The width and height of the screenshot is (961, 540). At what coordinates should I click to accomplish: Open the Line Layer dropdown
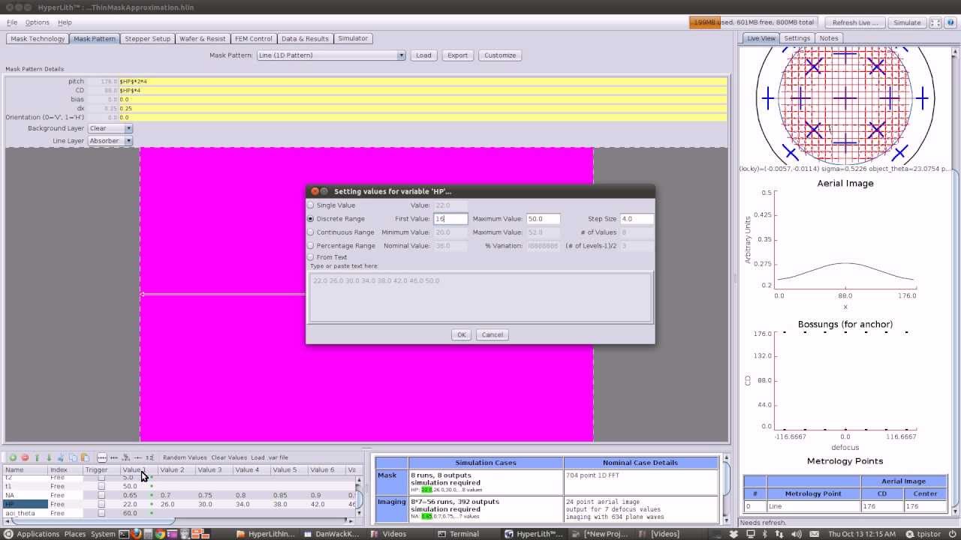pos(110,140)
